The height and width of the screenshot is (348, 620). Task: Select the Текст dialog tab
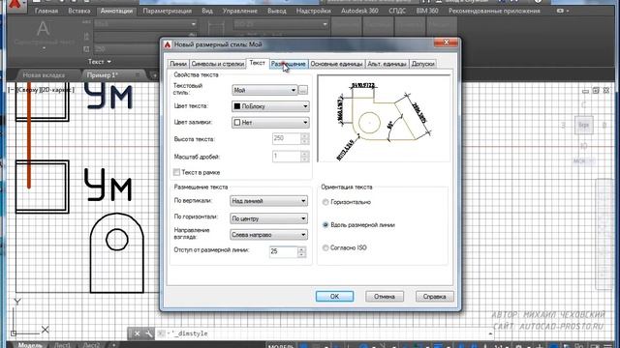pos(258,63)
